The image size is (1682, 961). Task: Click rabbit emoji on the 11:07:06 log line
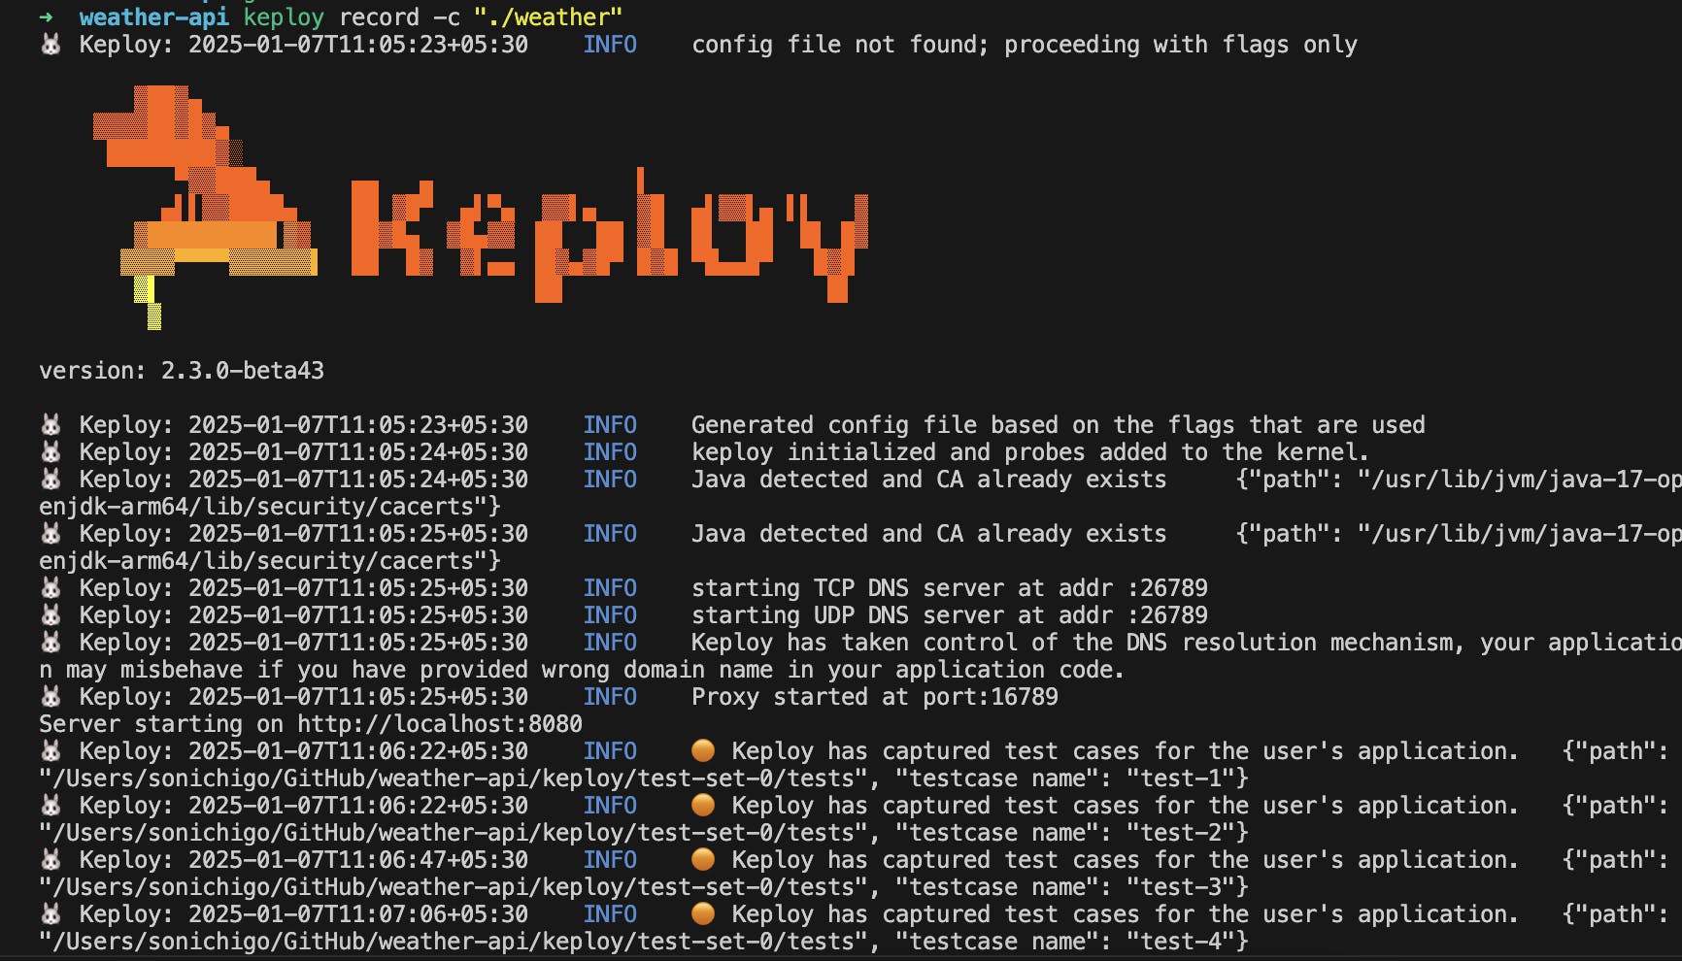50,914
